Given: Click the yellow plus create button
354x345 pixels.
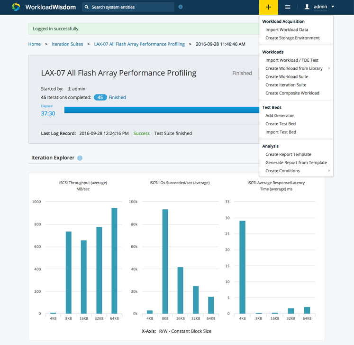Looking at the screenshot, I should 268,7.
